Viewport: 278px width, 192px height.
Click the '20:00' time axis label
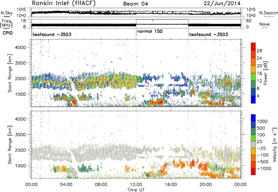coord(206,185)
